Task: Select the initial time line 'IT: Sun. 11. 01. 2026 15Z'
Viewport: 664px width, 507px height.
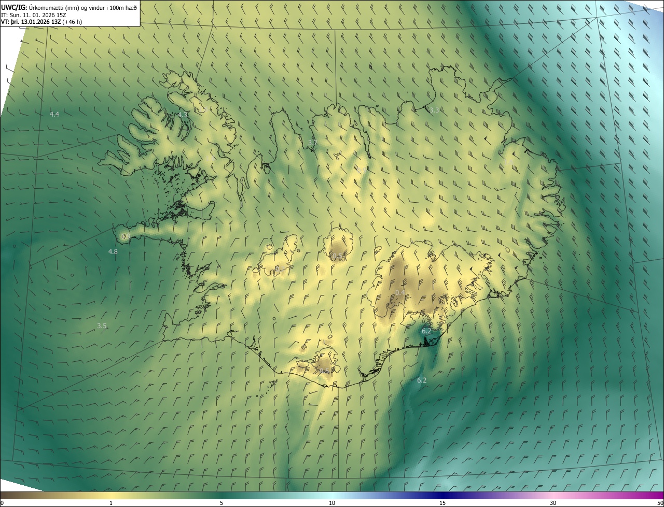Action: tap(34, 15)
